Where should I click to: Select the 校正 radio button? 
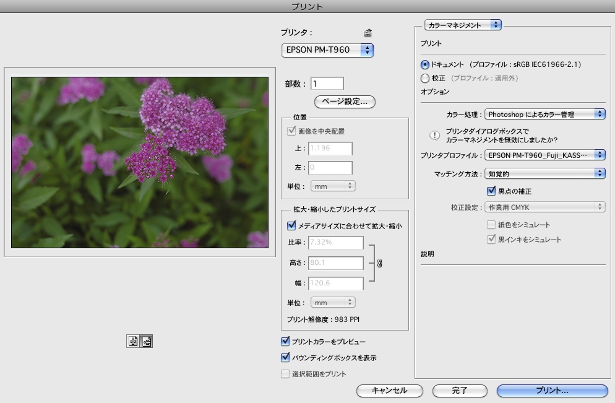click(x=425, y=79)
